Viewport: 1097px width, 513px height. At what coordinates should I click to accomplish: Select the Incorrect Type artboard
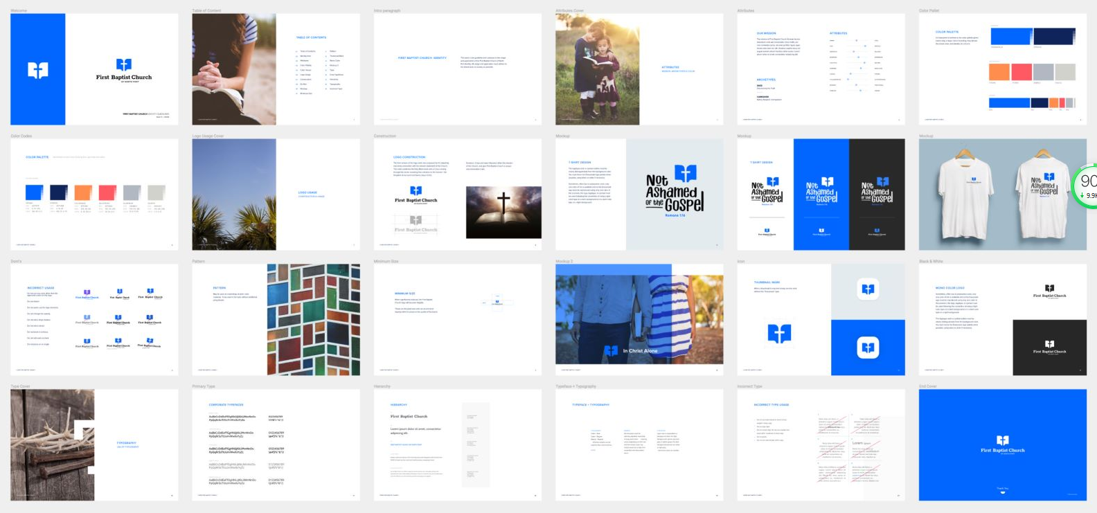point(821,445)
